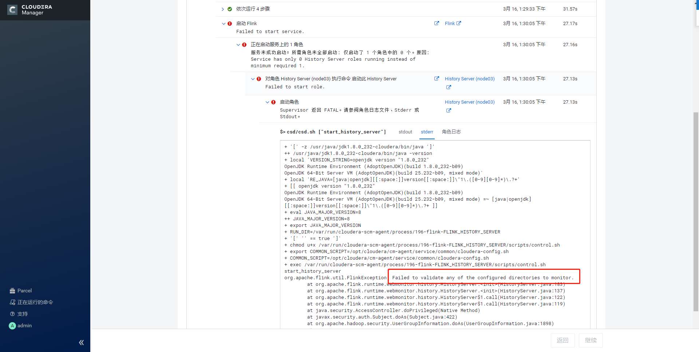Click 'Failed to start service.' message
This screenshot has height=352, width=699.
[270, 32]
